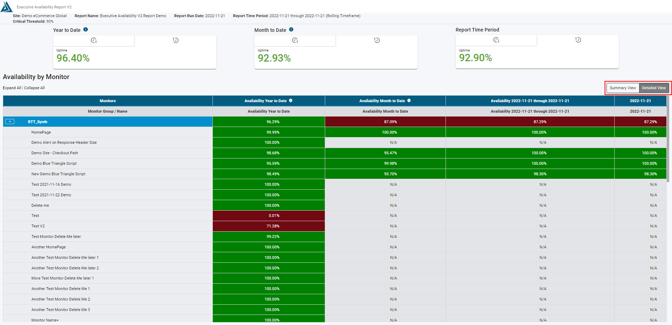Select the Report Time Period gauge tab

[496, 40]
